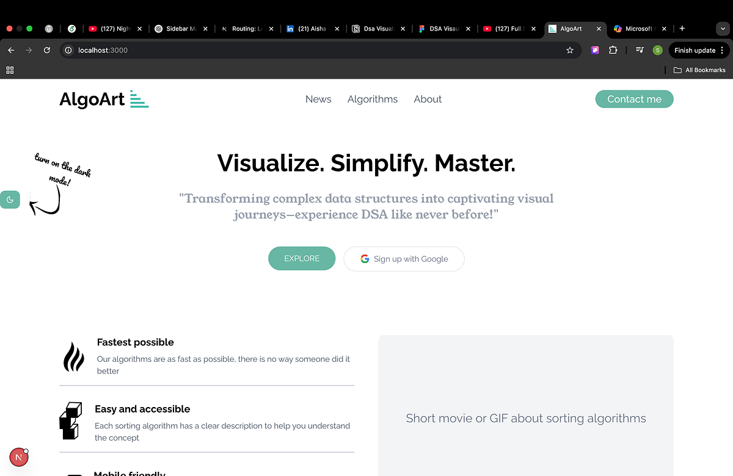
Task: Toggle the bookmark star for this page
Action: click(569, 50)
